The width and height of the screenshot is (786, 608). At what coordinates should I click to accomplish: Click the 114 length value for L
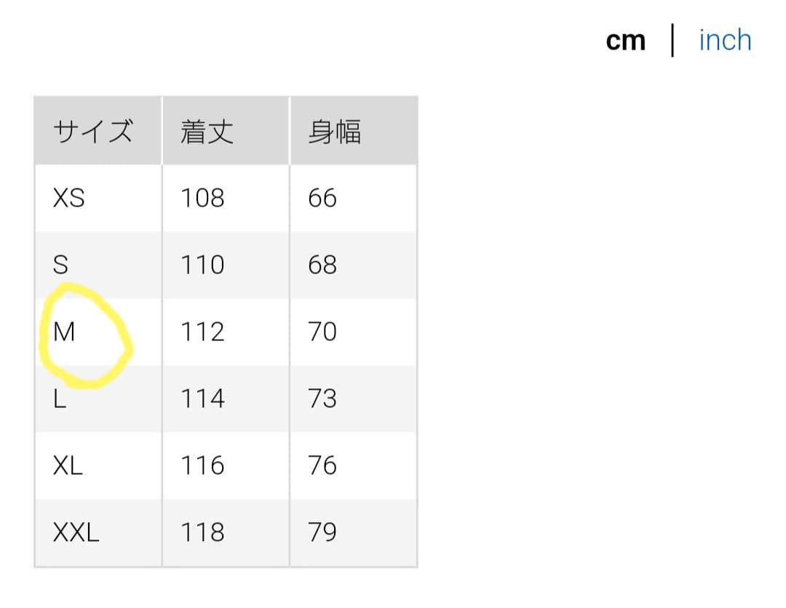pos(202,399)
